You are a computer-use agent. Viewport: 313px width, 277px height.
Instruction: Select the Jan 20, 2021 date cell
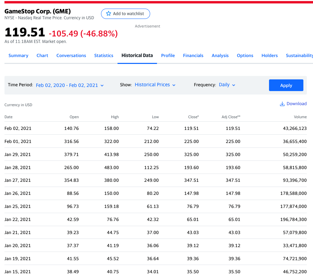18,245
